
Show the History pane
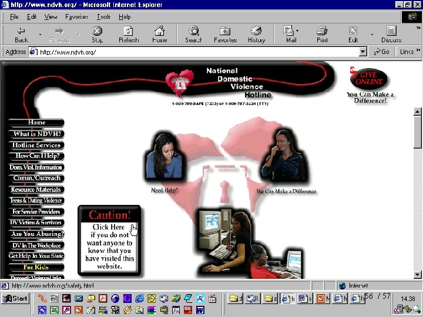click(x=256, y=35)
